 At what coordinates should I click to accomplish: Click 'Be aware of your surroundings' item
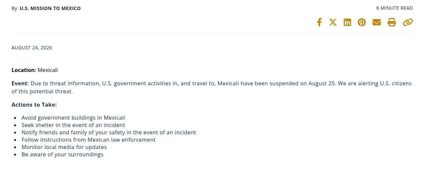[x=63, y=154]
